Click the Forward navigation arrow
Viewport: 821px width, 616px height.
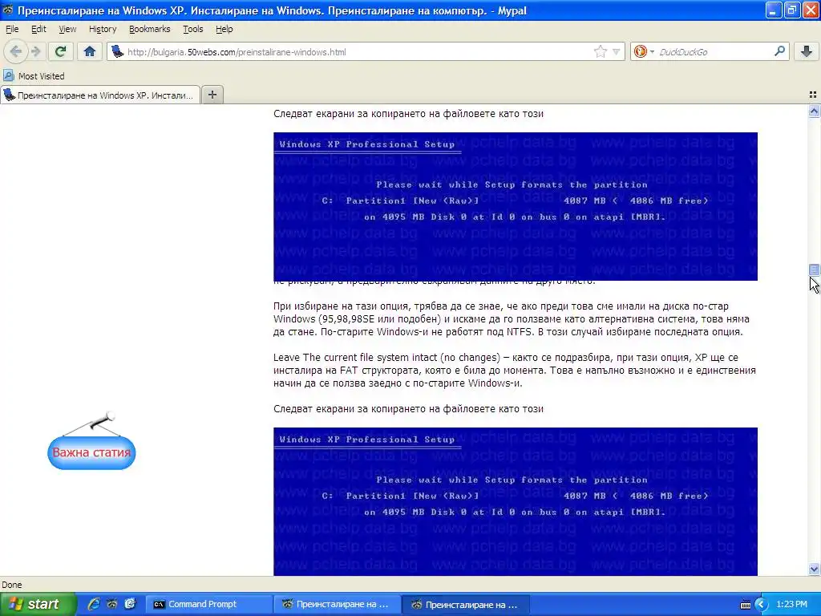tap(35, 51)
